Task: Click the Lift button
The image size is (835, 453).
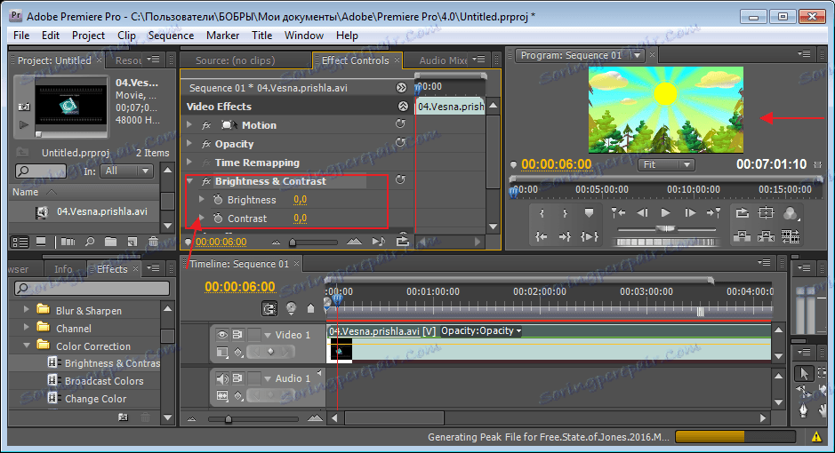Action: (x=742, y=236)
